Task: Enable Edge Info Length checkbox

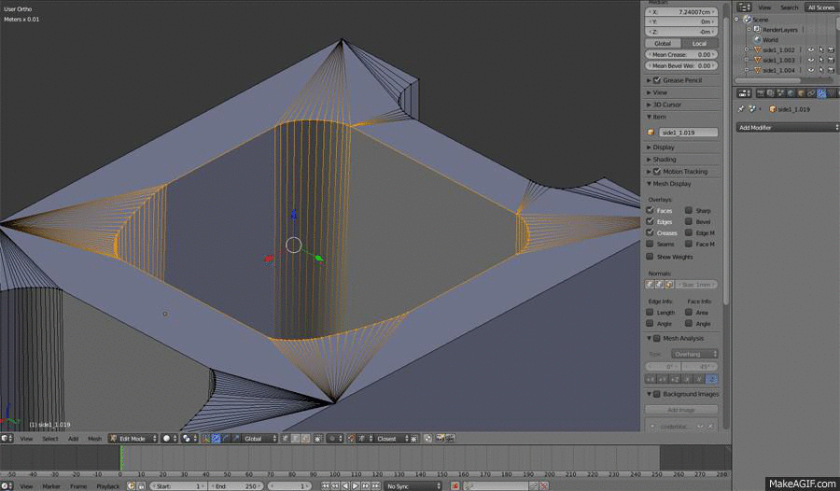Action: click(650, 312)
